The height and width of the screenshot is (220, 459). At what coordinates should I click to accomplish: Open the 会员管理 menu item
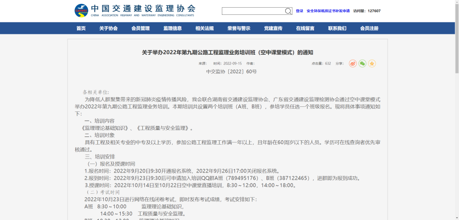click(140, 28)
